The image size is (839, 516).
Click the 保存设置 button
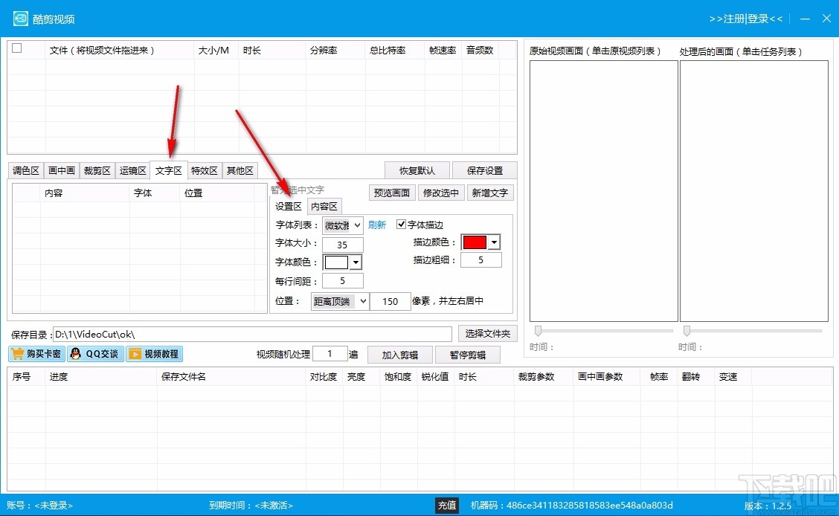pyautogui.click(x=485, y=170)
